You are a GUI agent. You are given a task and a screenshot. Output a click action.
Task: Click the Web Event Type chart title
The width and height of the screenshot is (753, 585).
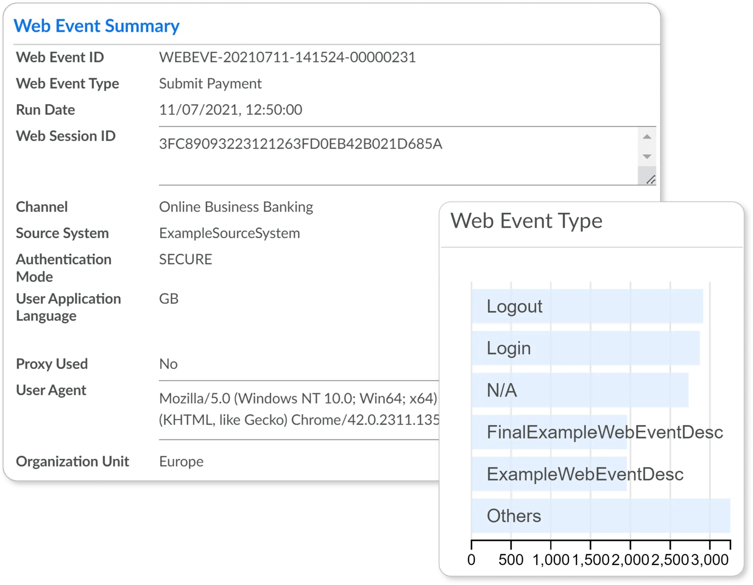(x=526, y=221)
